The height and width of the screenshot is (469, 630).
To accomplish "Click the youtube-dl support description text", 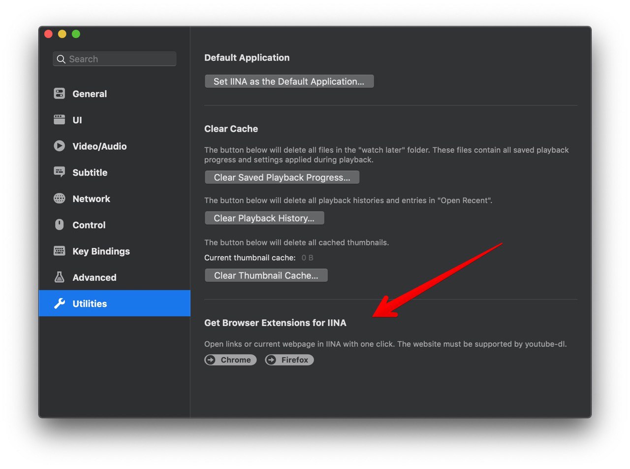I will (385, 344).
